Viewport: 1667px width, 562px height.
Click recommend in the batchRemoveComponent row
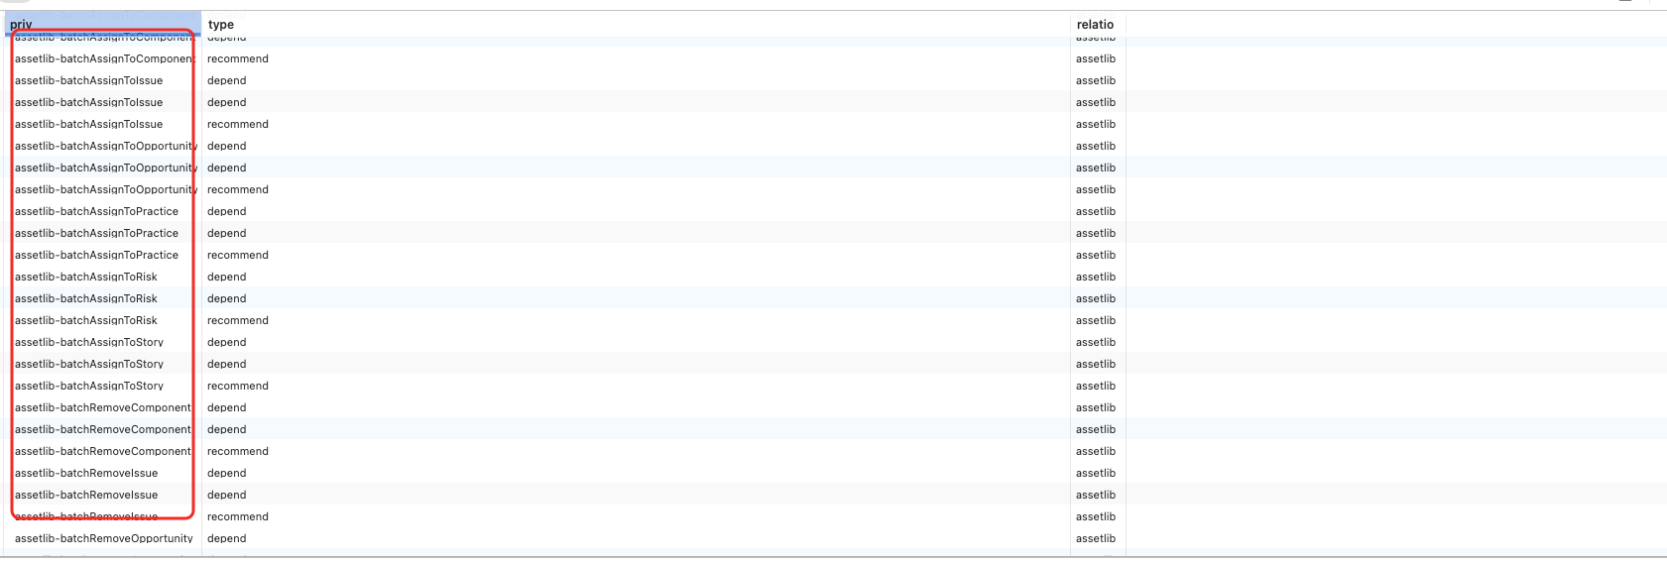[x=238, y=451]
